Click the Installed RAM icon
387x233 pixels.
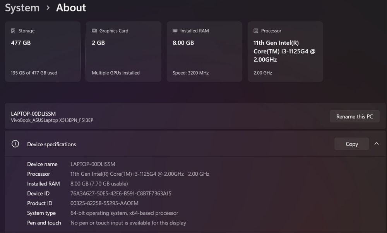[175, 31]
